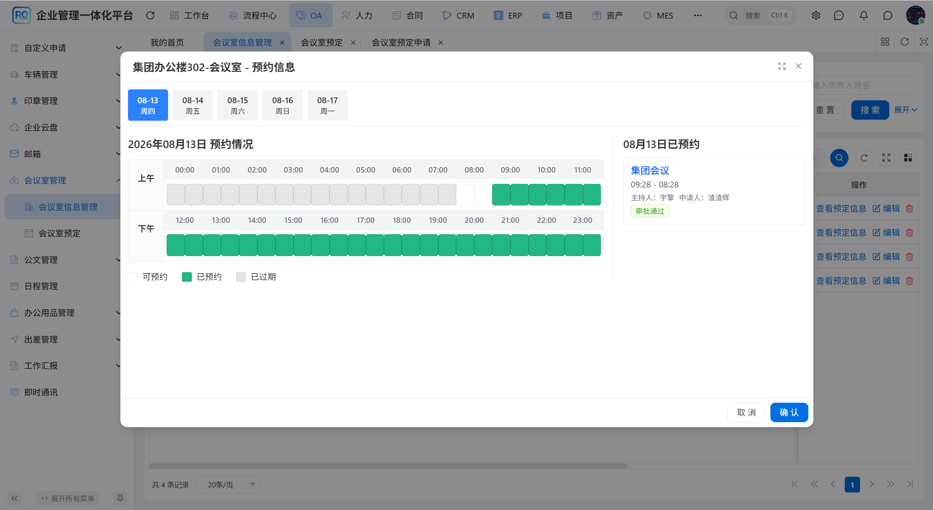Pin the sidebar using the pin icon
The image size is (933, 510).
[120, 498]
